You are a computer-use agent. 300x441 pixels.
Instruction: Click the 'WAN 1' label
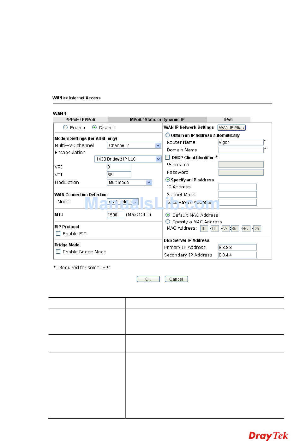point(60,114)
